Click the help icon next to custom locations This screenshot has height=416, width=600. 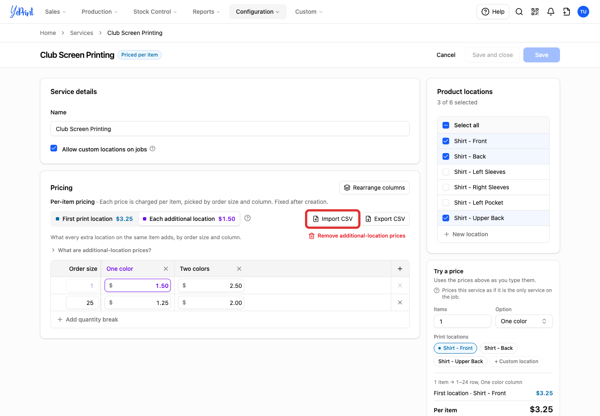152,149
